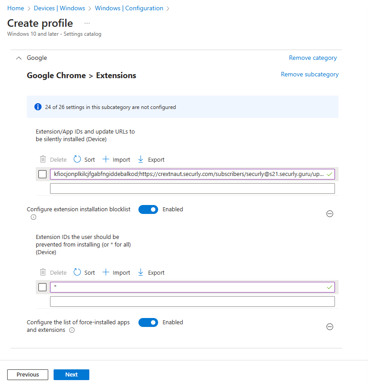Click Remove subcategory link
Viewport: 368px width, 385px height.
(309, 75)
